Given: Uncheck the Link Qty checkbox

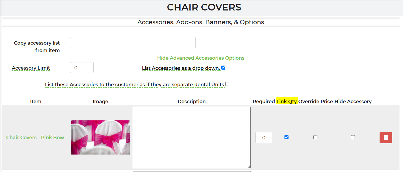Looking at the screenshot, I should (286, 137).
